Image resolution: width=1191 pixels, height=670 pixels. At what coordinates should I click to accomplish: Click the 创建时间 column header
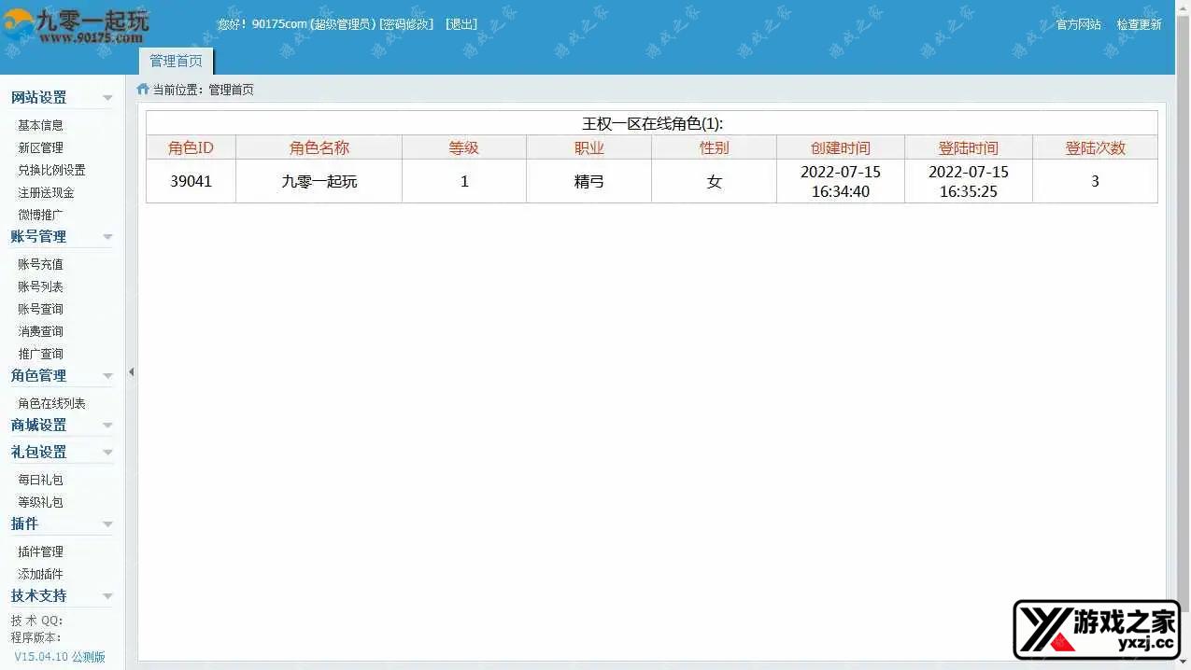[x=841, y=147]
